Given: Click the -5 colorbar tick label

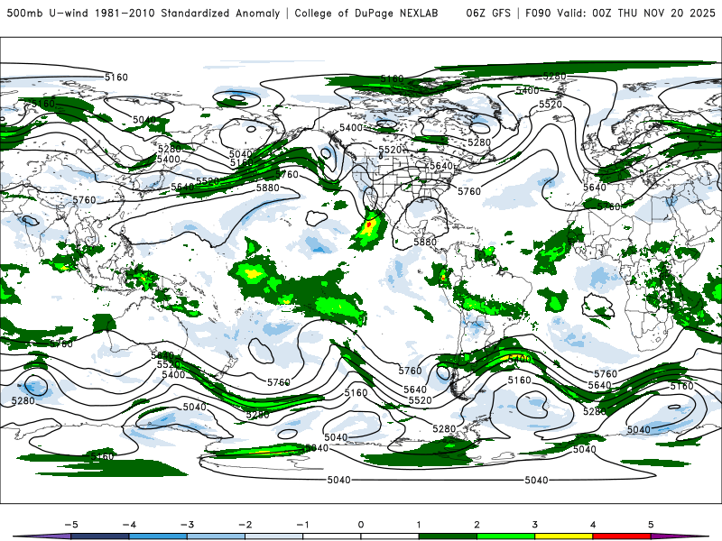Looking at the screenshot, I should (x=71, y=525).
